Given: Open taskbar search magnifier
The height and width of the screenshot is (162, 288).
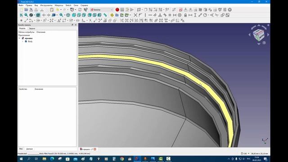Looking at the screenshot, I should coord(29,159).
